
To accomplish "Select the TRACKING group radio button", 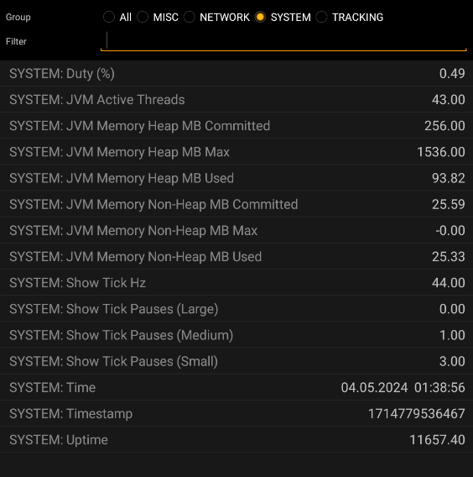I will click(x=321, y=17).
